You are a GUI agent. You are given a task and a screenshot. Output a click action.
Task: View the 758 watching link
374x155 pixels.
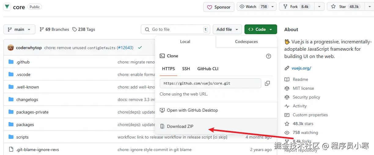pyautogui.click(x=305, y=132)
